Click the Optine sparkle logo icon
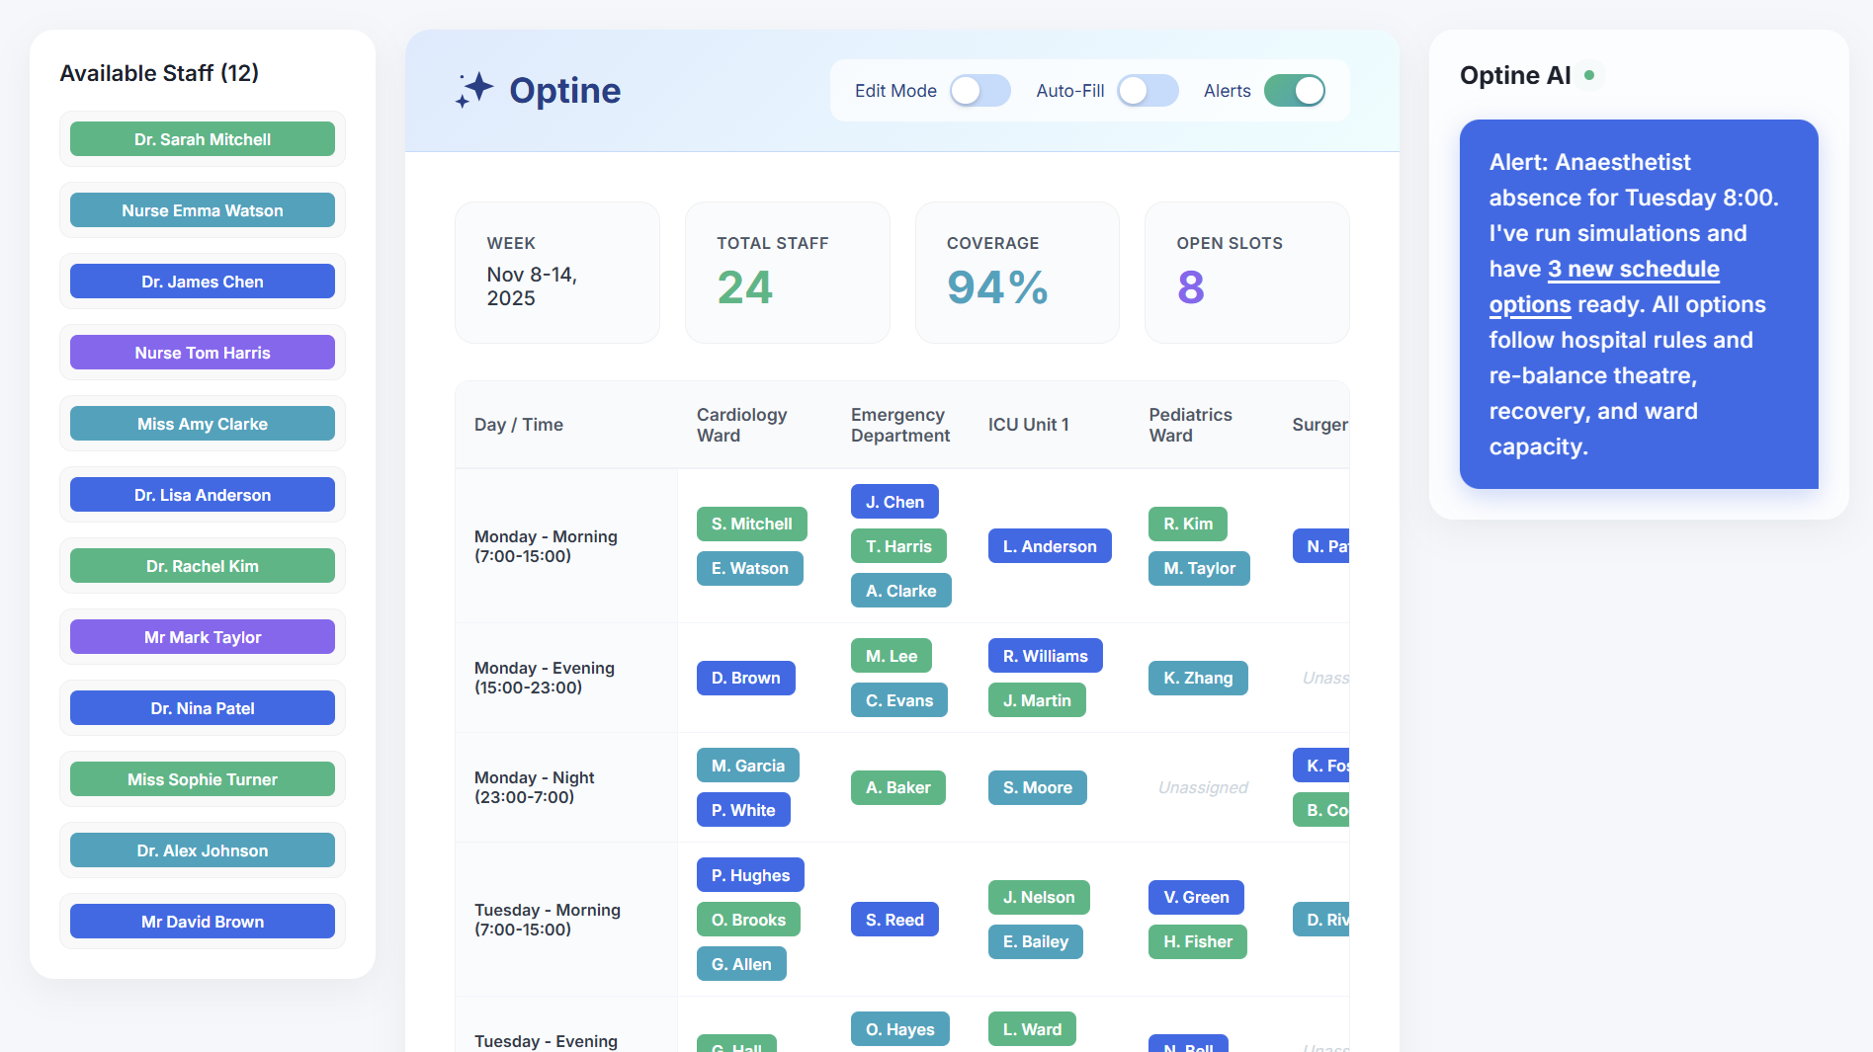 point(474,90)
